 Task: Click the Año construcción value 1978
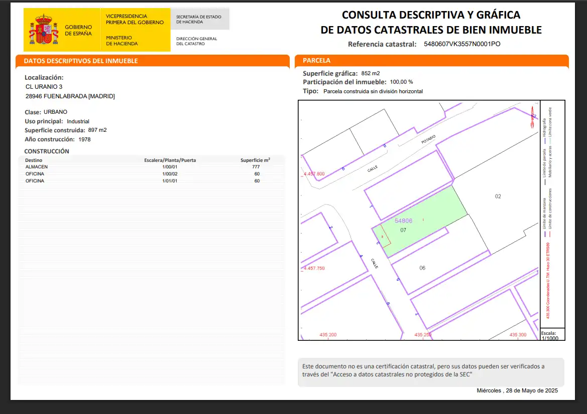click(84, 139)
